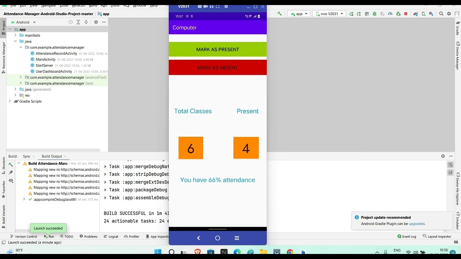Click Select Opened File target icon in Project panel
The width and height of the screenshot is (461, 259).
[71, 22]
